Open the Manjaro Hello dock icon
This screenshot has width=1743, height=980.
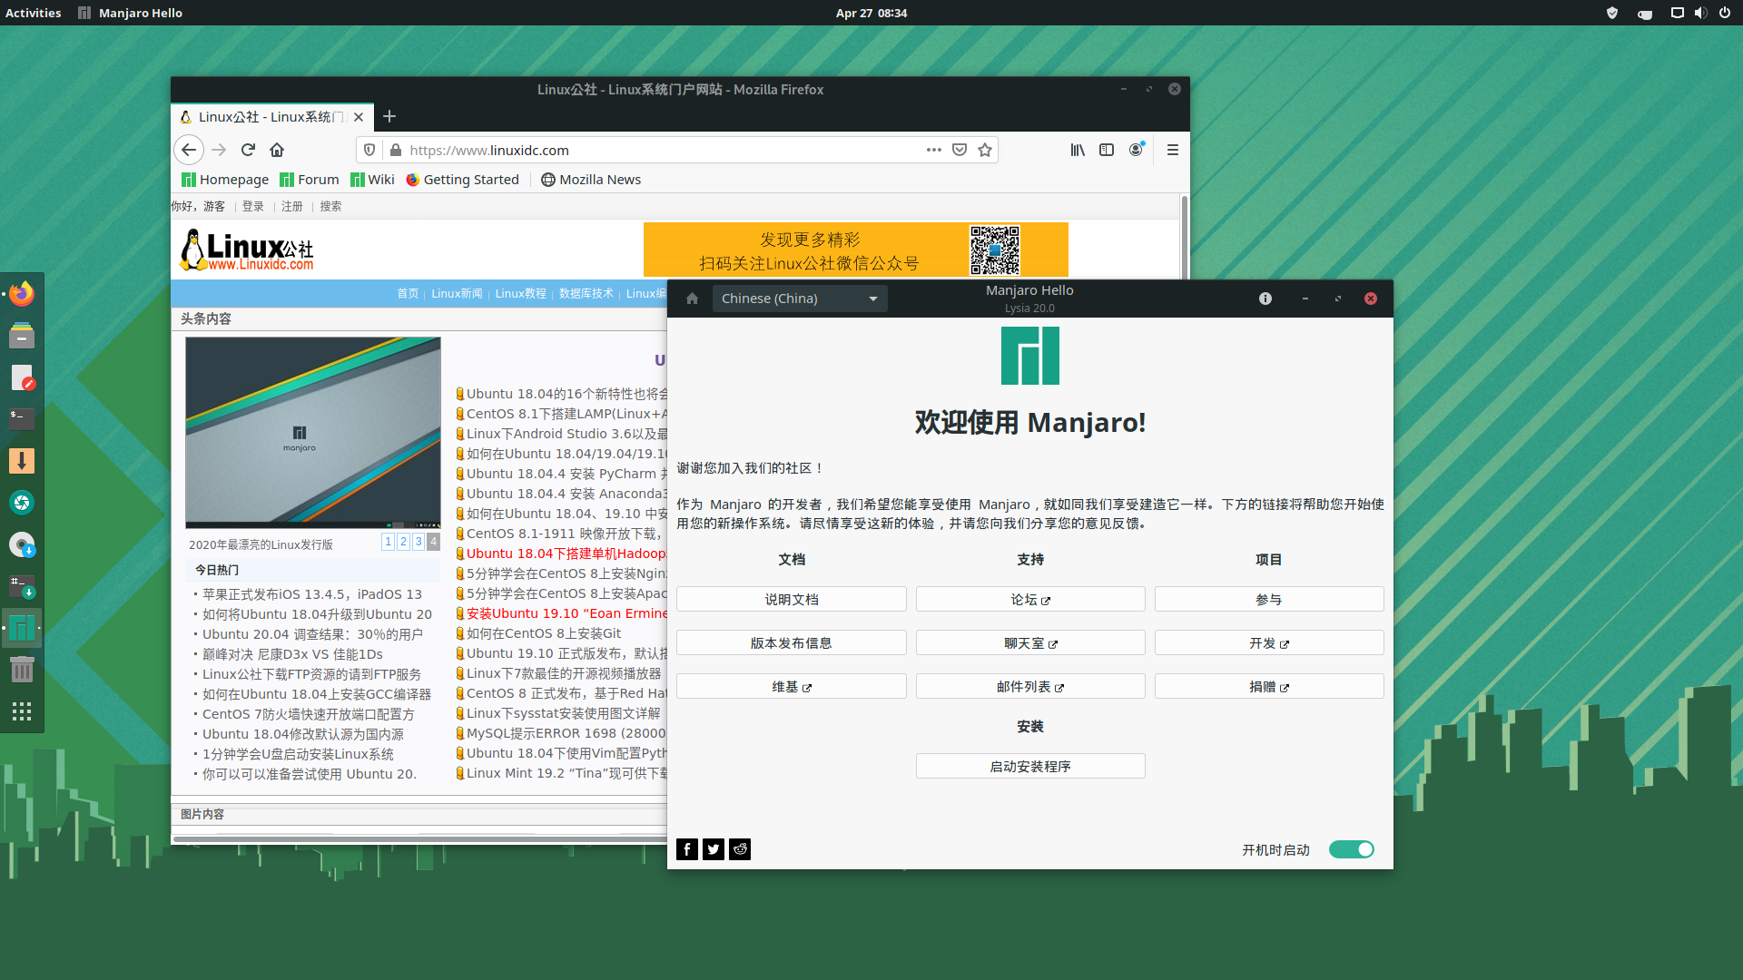pyautogui.click(x=22, y=628)
